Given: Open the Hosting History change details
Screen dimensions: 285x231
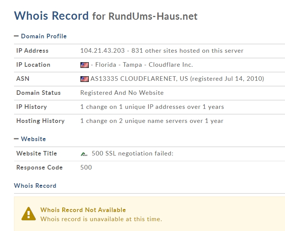Looking at the screenshot, I should (x=152, y=121).
